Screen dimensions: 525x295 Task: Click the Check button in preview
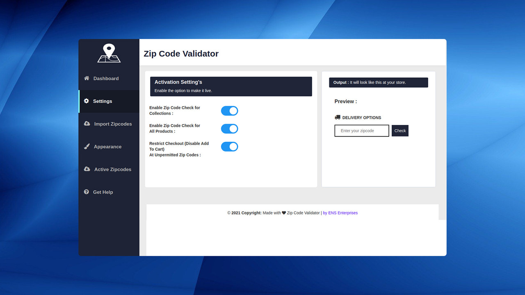[399, 130]
